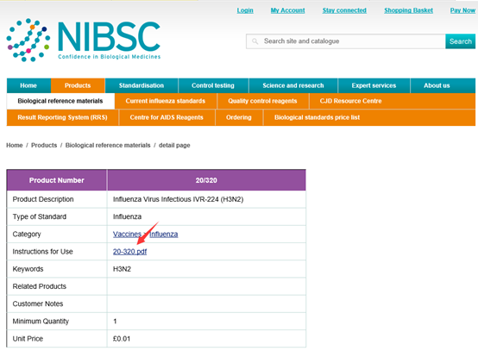
Task: Download the 20-320.pdf instructions file
Action: [130, 252]
